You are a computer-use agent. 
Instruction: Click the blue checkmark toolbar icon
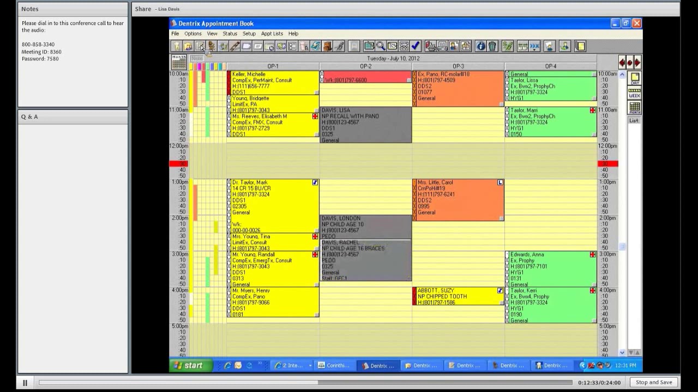click(x=416, y=46)
